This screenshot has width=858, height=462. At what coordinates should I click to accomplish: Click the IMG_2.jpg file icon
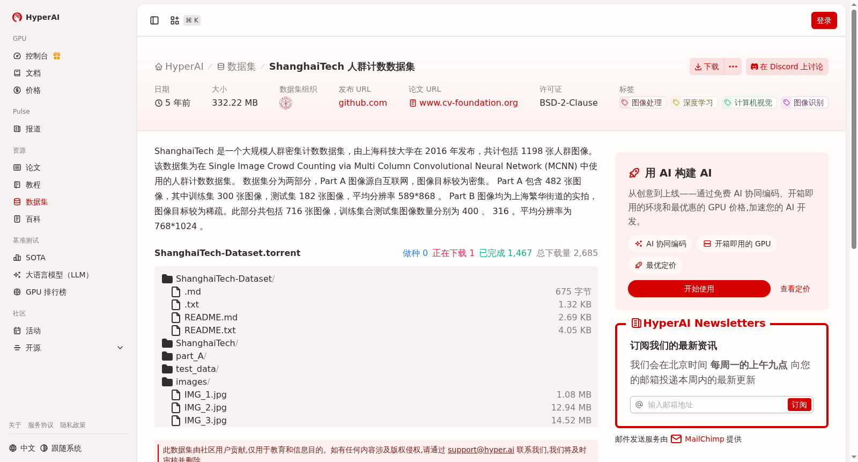click(x=176, y=408)
